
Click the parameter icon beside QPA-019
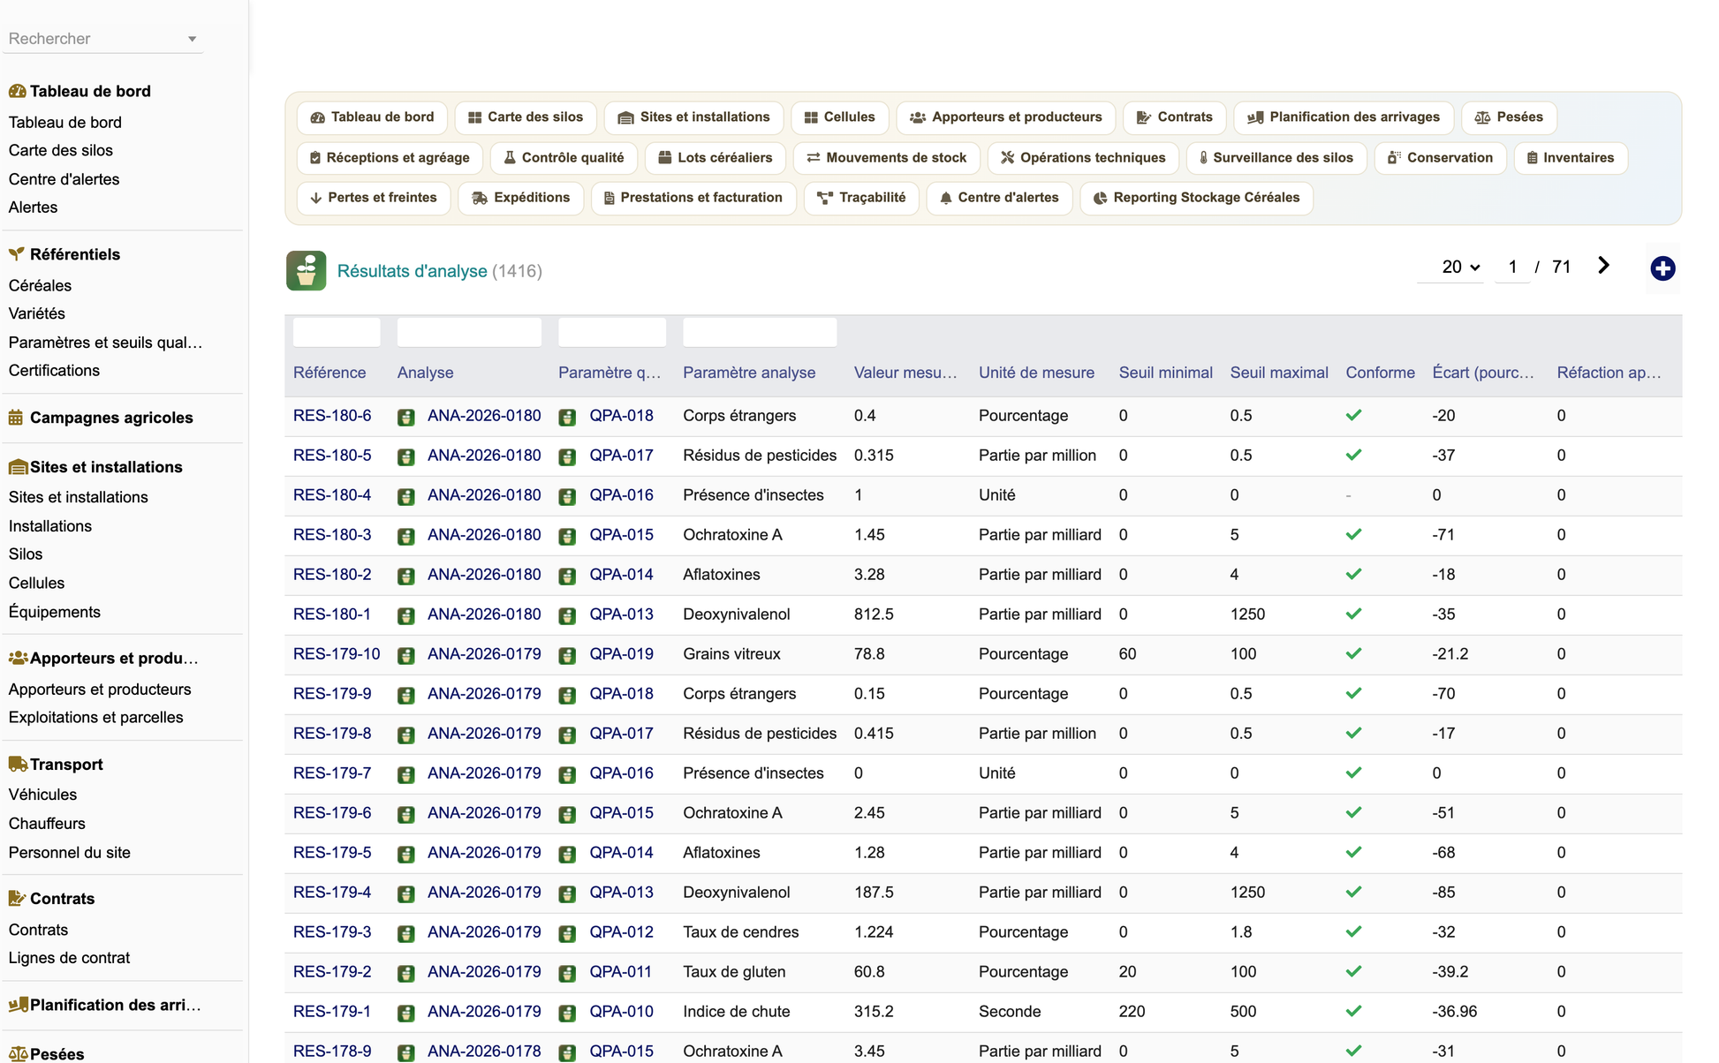coord(567,655)
